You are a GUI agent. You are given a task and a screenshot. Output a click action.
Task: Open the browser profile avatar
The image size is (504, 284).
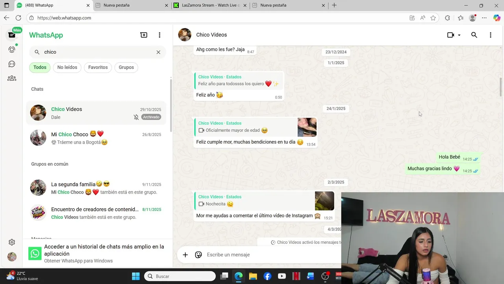pyautogui.click(x=472, y=18)
